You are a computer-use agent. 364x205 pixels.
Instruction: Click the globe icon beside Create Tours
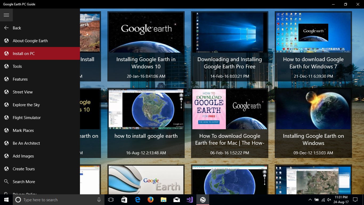point(6,169)
